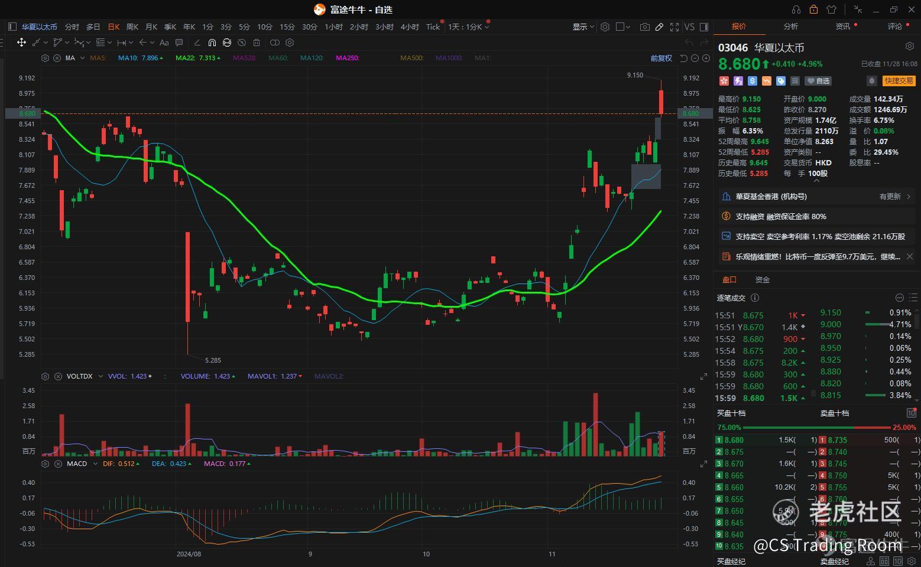Switch to the 资讯 tab
The height and width of the screenshot is (567, 921).
click(x=842, y=26)
